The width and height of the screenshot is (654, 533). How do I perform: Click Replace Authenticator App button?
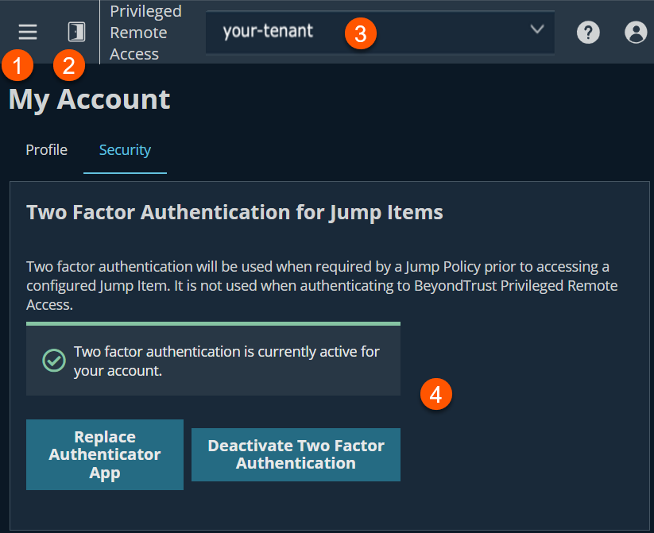[x=105, y=454]
